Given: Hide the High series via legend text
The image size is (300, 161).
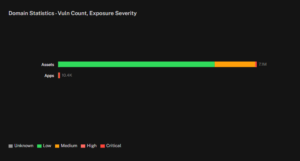Looking at the screenshot, I should 92,146.
